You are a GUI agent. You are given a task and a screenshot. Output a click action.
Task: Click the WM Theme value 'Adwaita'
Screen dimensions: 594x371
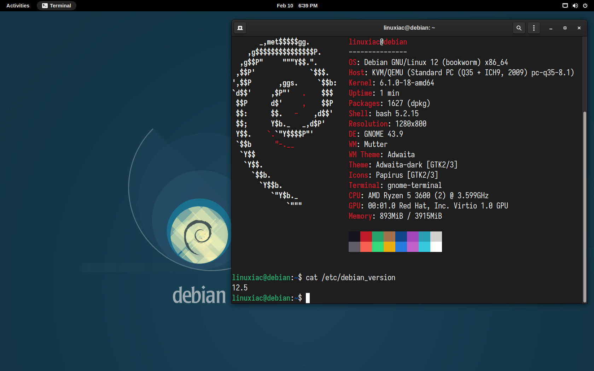401,155
